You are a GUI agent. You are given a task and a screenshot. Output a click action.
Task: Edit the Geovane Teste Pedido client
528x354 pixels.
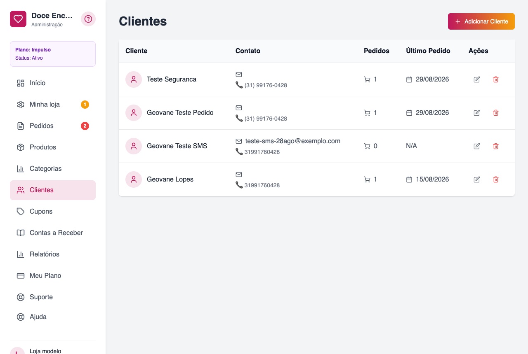coord(477,113)
